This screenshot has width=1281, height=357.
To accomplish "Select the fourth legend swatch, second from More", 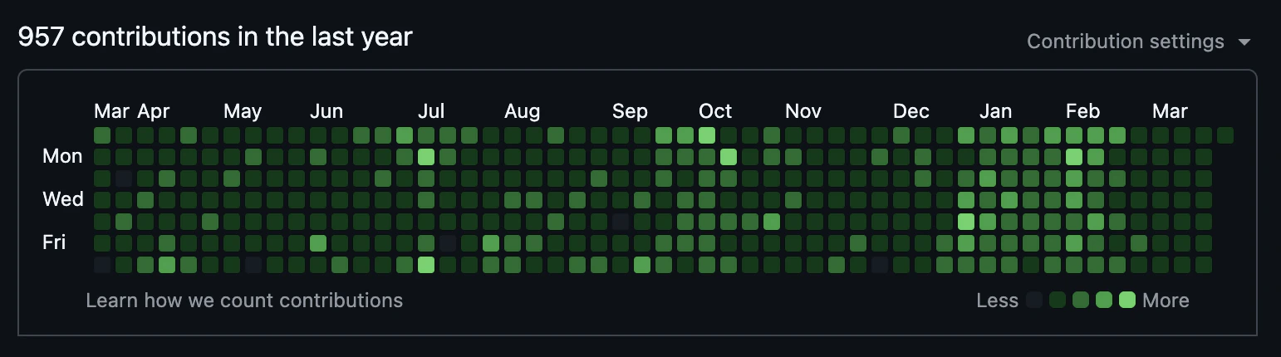I will click(x=1104, y=301).
